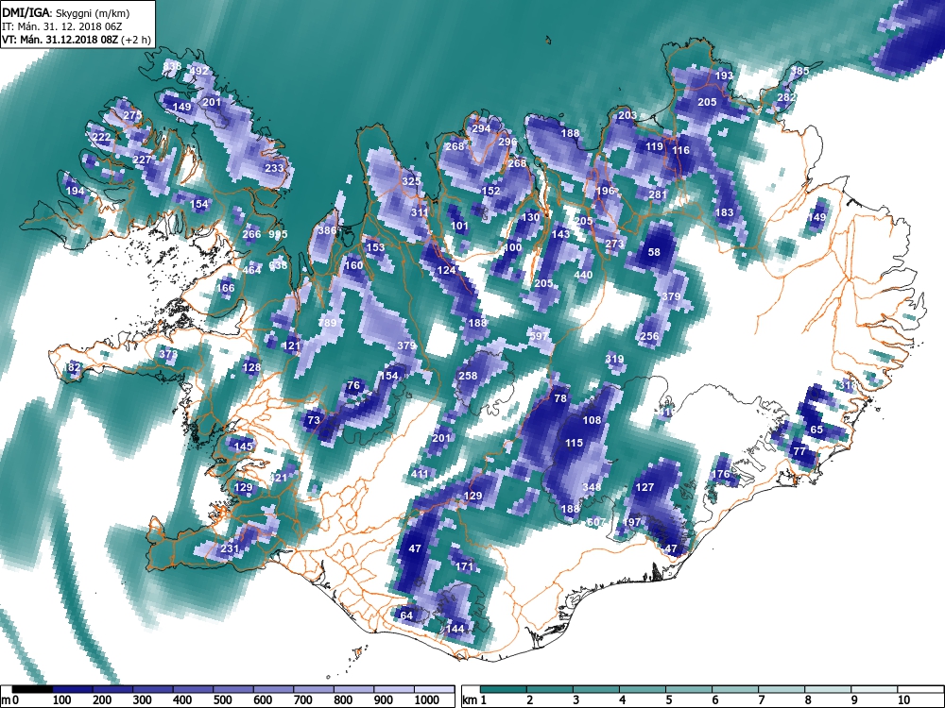Click the visibility value 194
The width and height of the screenshot is (945, 708).
[76, 191]
